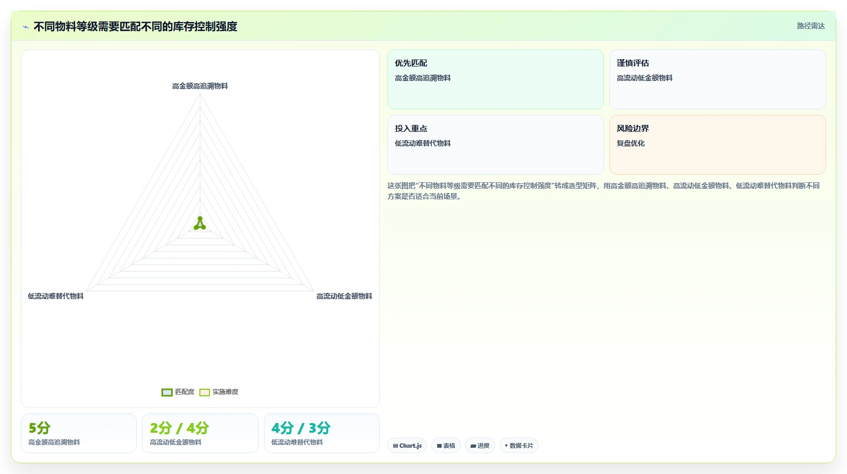847x474 pixels.
Task: Click 低流动难替代物料 caption under 4分 / 3分
Action: 297,442
